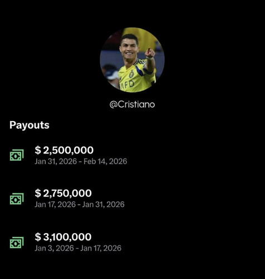Click Jan 31, 2026 under the $2,750,000 payout
The height and width of the screenshot is (279, 265).
click(x=103, y=204)
